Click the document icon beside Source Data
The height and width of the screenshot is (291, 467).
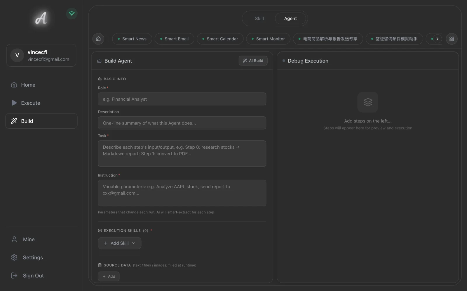pyautogui.click(x=100, y=265)
